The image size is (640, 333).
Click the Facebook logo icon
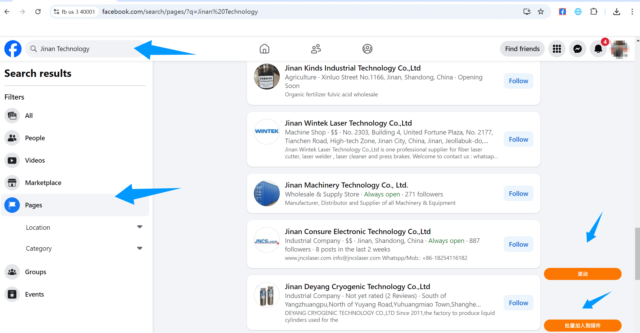click(13, 49)
